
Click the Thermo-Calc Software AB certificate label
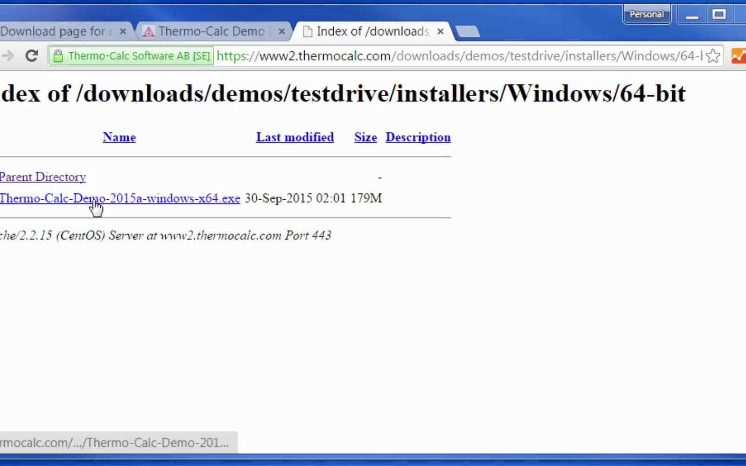tap(131, 56)
